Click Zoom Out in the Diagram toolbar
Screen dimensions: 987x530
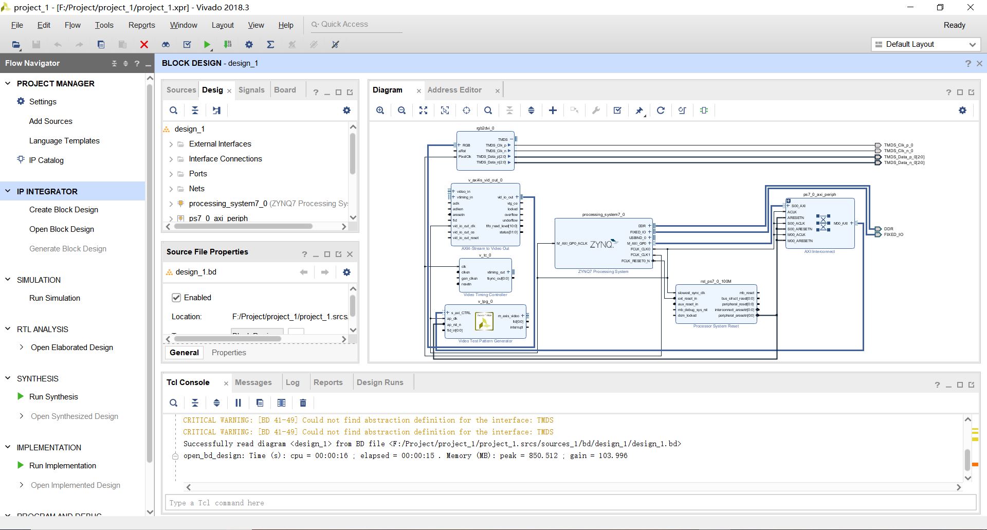401,111
